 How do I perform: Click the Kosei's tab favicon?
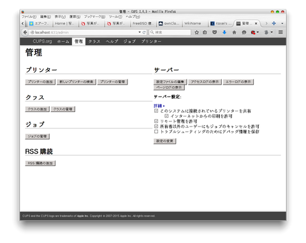click(x=212, y=24)
